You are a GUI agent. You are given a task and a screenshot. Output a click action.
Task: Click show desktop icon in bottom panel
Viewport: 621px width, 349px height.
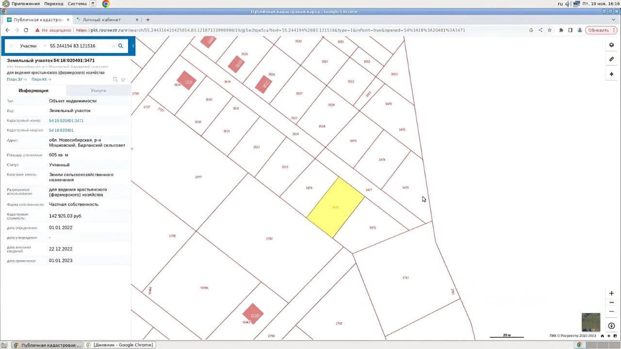pos(5,345)
